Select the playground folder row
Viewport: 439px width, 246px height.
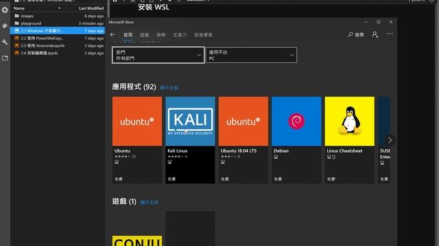[x=58, y=23]
